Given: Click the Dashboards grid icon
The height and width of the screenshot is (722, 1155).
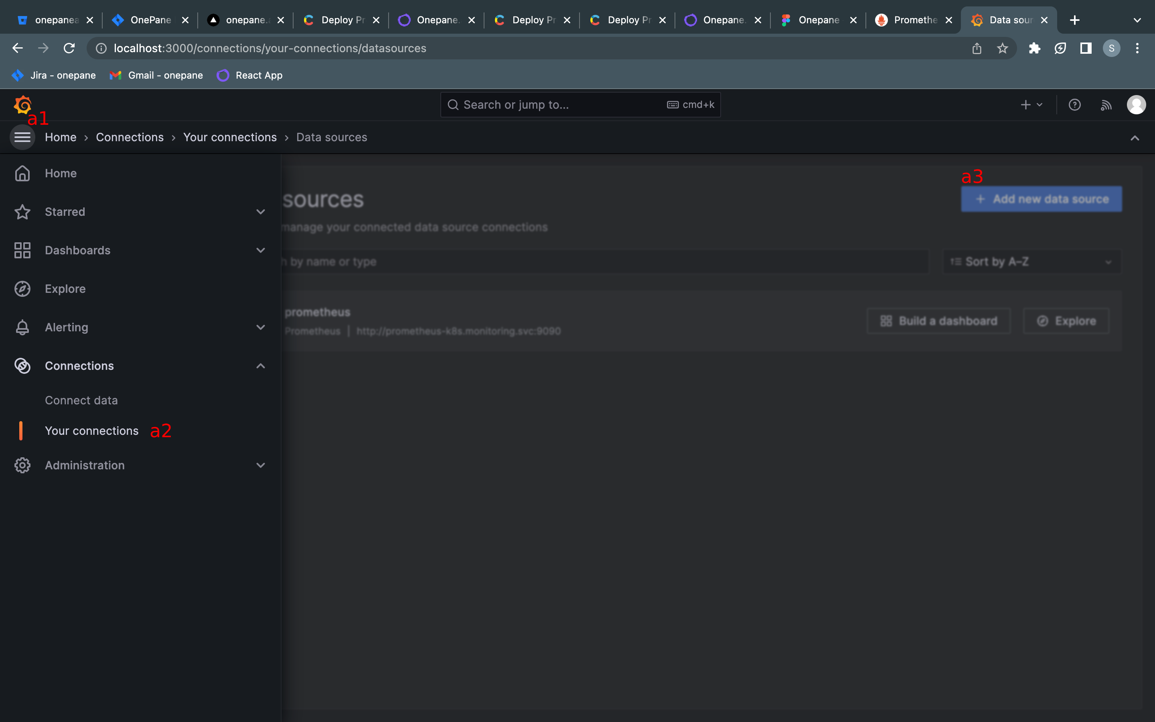Looking at the screenshot, I should 22,249.
